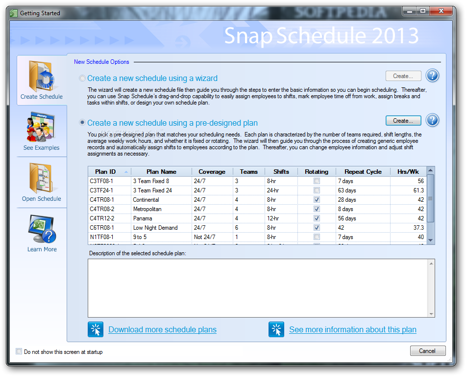Enable 'Do not show this screen at startup'
Screen dimensions: 466x376
pyautogui.click(x=19, y=351)
